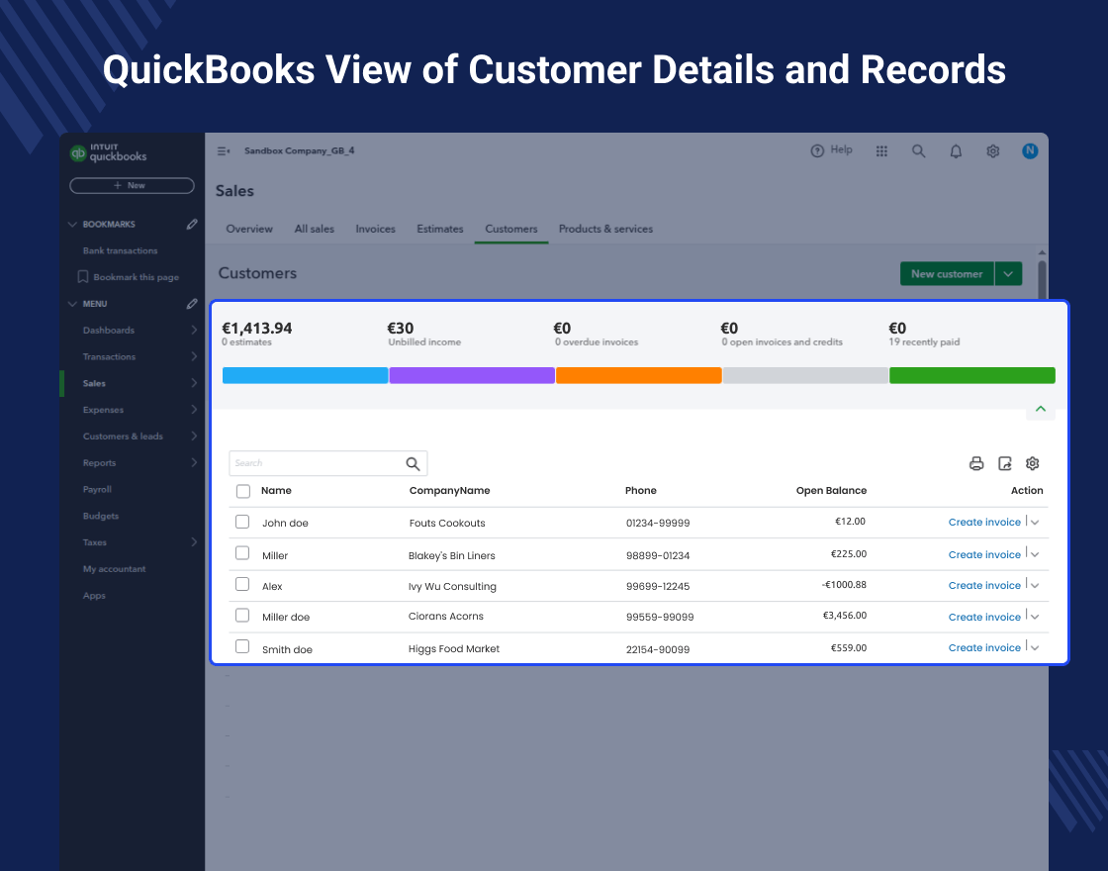
Task: Click the blue estimates bar
Action: (x=306, y=375)
